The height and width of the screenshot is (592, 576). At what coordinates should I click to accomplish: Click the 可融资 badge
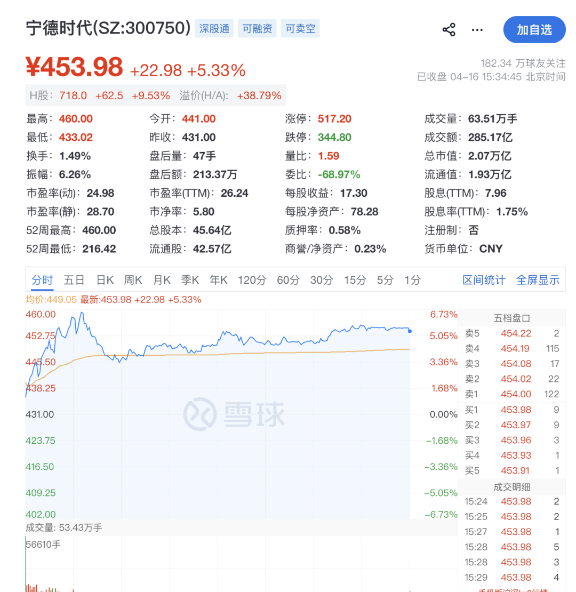pos(257,28)
